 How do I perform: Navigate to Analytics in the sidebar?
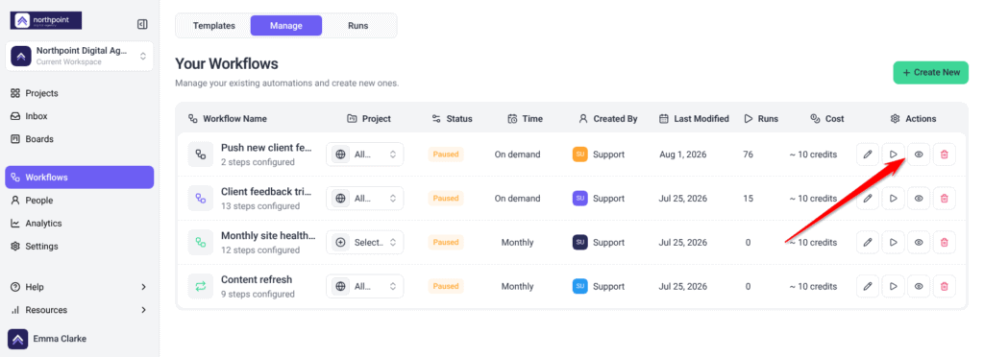[79, 223]
